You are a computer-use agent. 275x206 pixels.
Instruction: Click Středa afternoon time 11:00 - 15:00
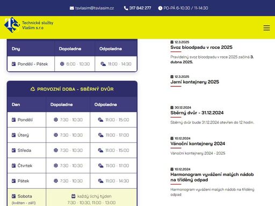(x=117, y=150)
